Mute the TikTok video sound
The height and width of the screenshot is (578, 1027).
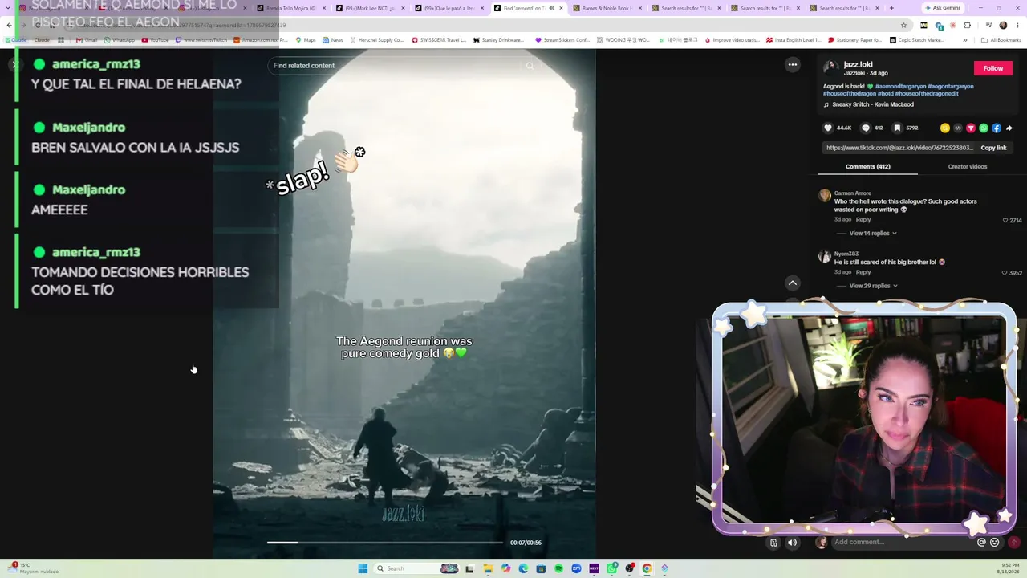(792, 543)
